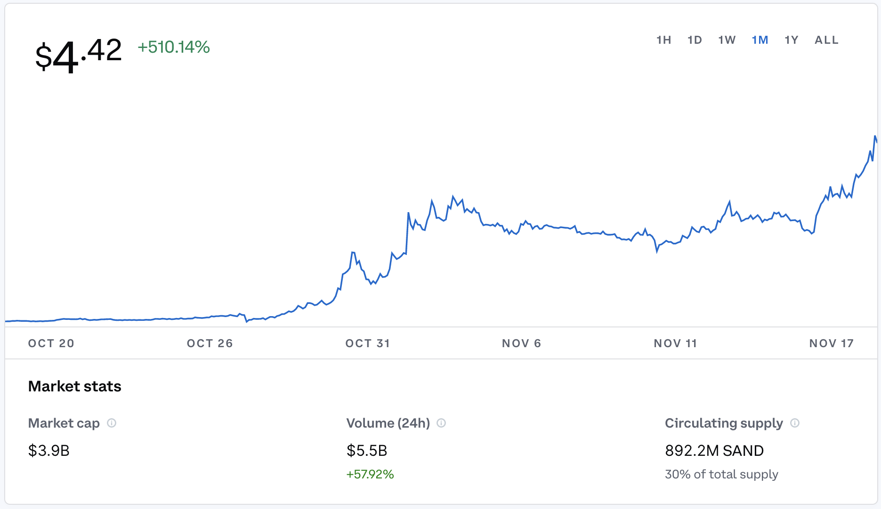881x509 pixels.
Task: Open the Market cap info icon
Action: (112, 423)
